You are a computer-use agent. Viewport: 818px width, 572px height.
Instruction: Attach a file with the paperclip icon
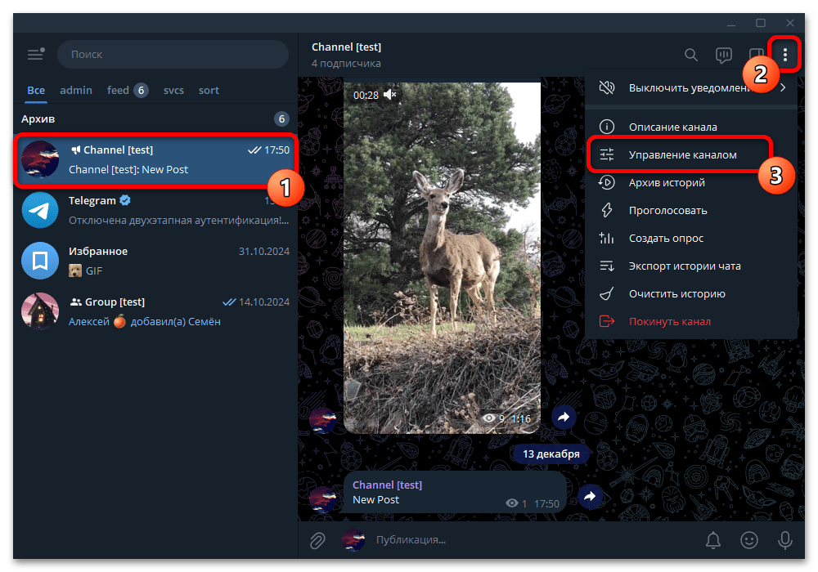[x=317, y=540]
